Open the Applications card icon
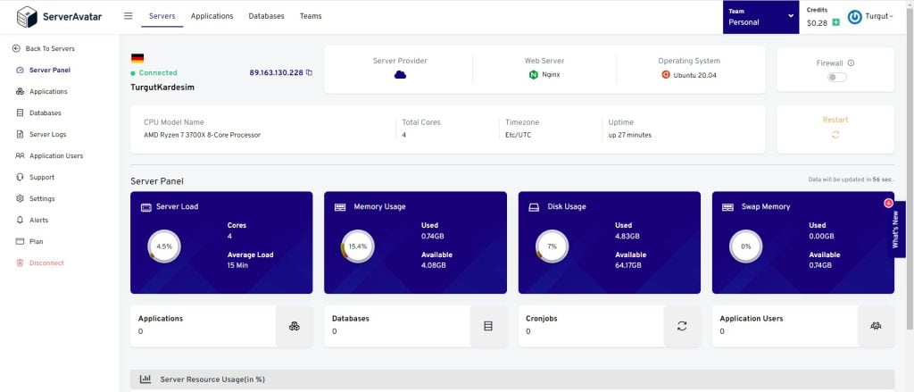The height and width of the screenshot is (392, 914). click(x=295, y=326)
